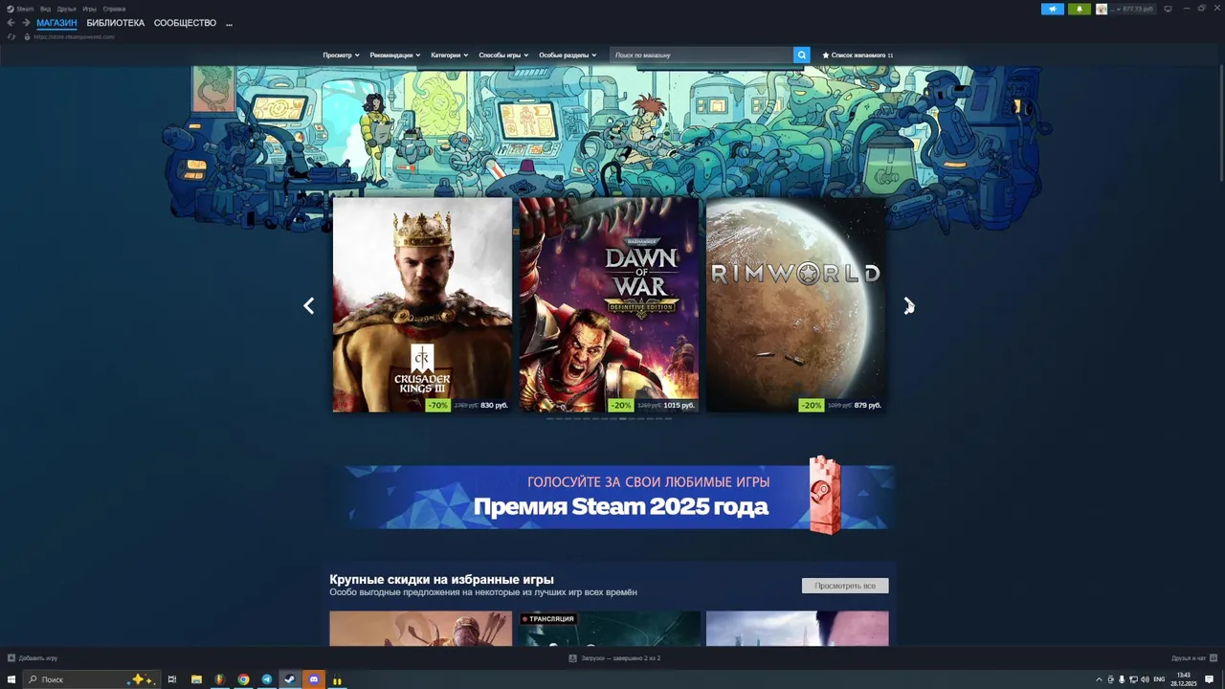This screenshot has height=689, width=1225.
Task: Click the ENG language indicator in the tray
Action: click(1159, 679)
